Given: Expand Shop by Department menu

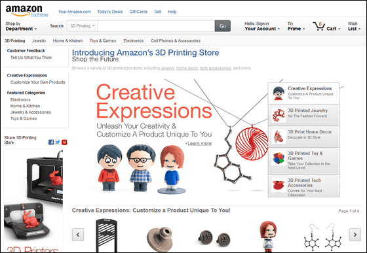Looking at the screenshot, I should [x=21, y=26].
